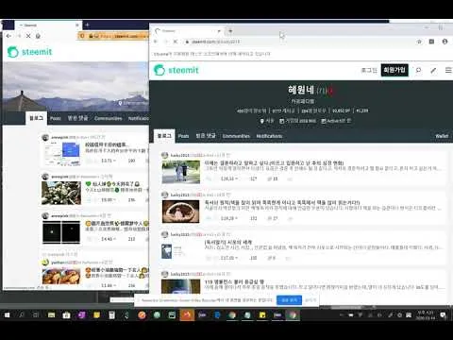The height and width of the screenshot is (340, 453).
Task: Upvote the second post with bowl thumbnail
Action: click(x=209, y=218)
